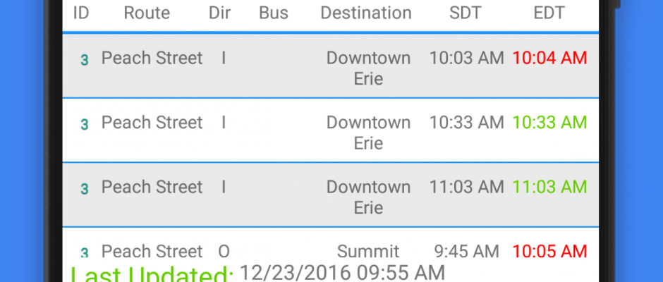
Task: Select the EDT column header
Action: tap(549, 13)
